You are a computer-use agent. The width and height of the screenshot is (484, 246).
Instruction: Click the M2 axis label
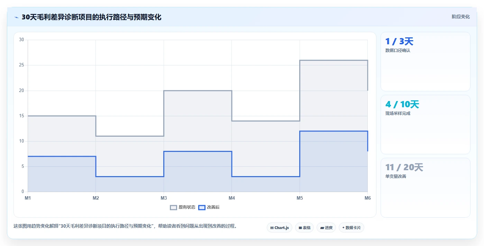tap(96, 198)
